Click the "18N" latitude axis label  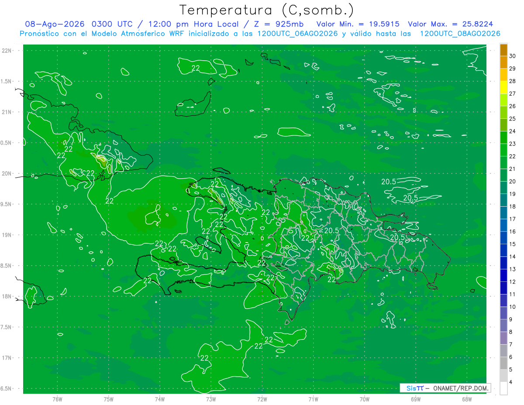7,296
